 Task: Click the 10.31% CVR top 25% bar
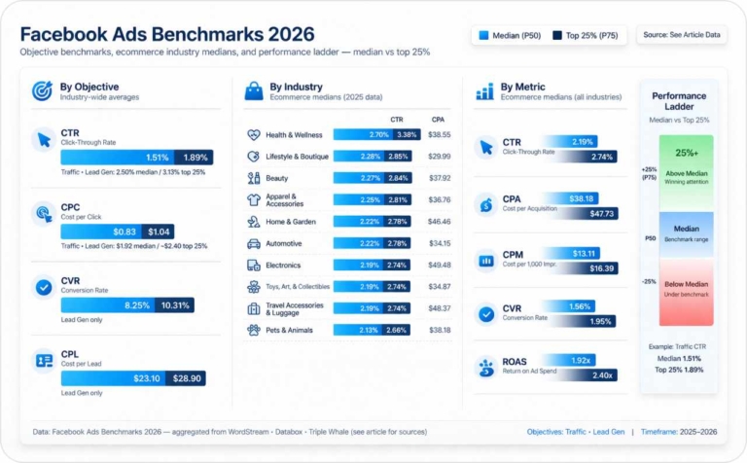click(174, 305)
